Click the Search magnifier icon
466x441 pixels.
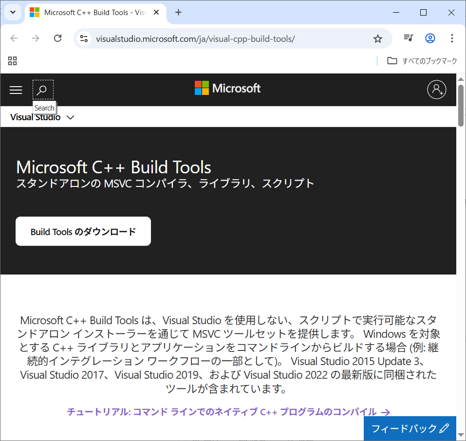pyautogui.click(x=43, y=90)
